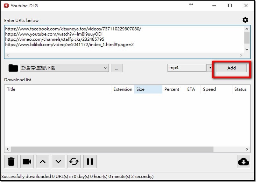Maximize the Youtube-DLG window
256x182 pixels.
[230, 5]
